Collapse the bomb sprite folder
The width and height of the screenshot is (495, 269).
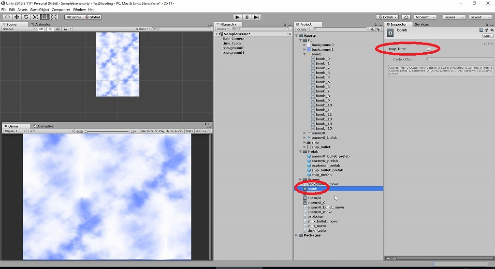pos(305,54)
